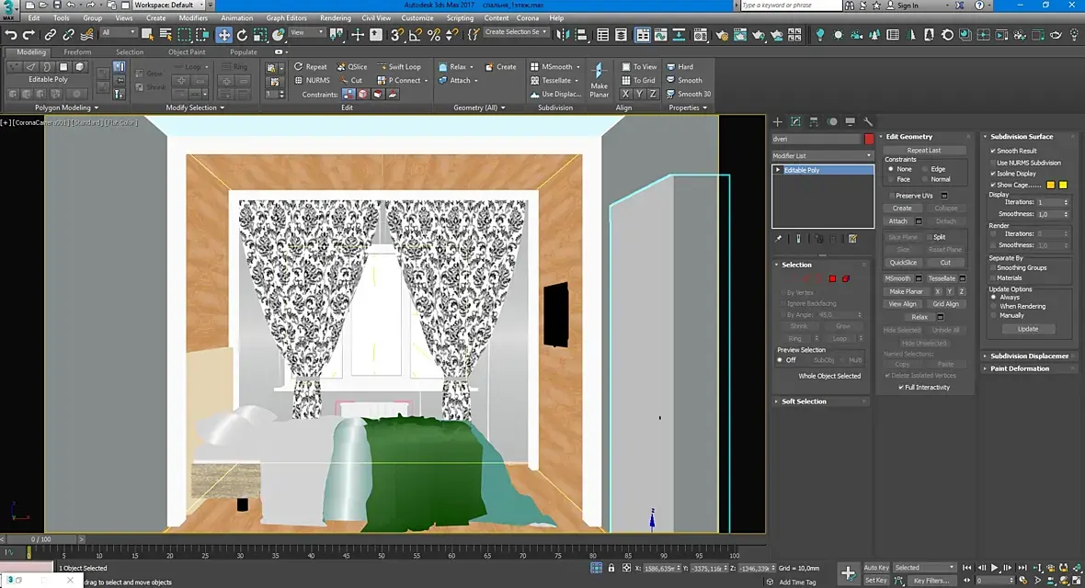Open the Utilities wrench panel tab

pyautogui.click(x=868, y=121)
